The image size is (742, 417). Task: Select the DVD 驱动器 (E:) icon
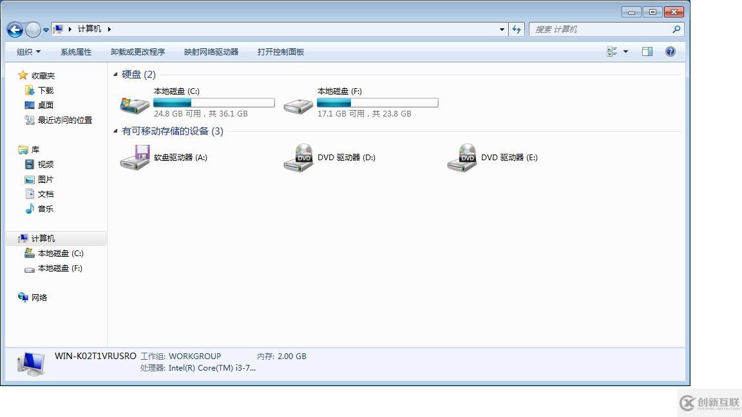[x=462, y=158]
